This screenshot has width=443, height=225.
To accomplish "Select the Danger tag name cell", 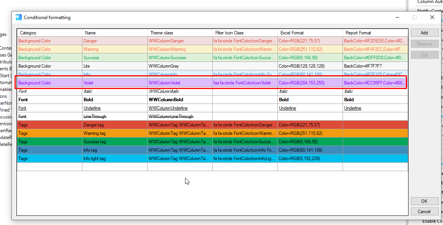I will [x=115, y=125].
